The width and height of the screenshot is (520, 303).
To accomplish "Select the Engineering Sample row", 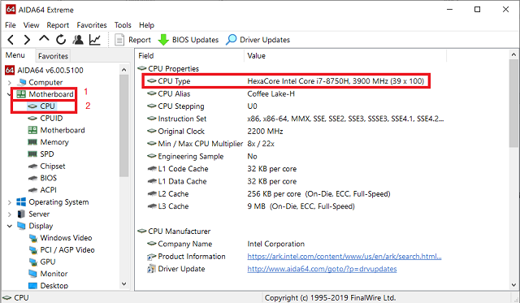I will tap(202, 156).
